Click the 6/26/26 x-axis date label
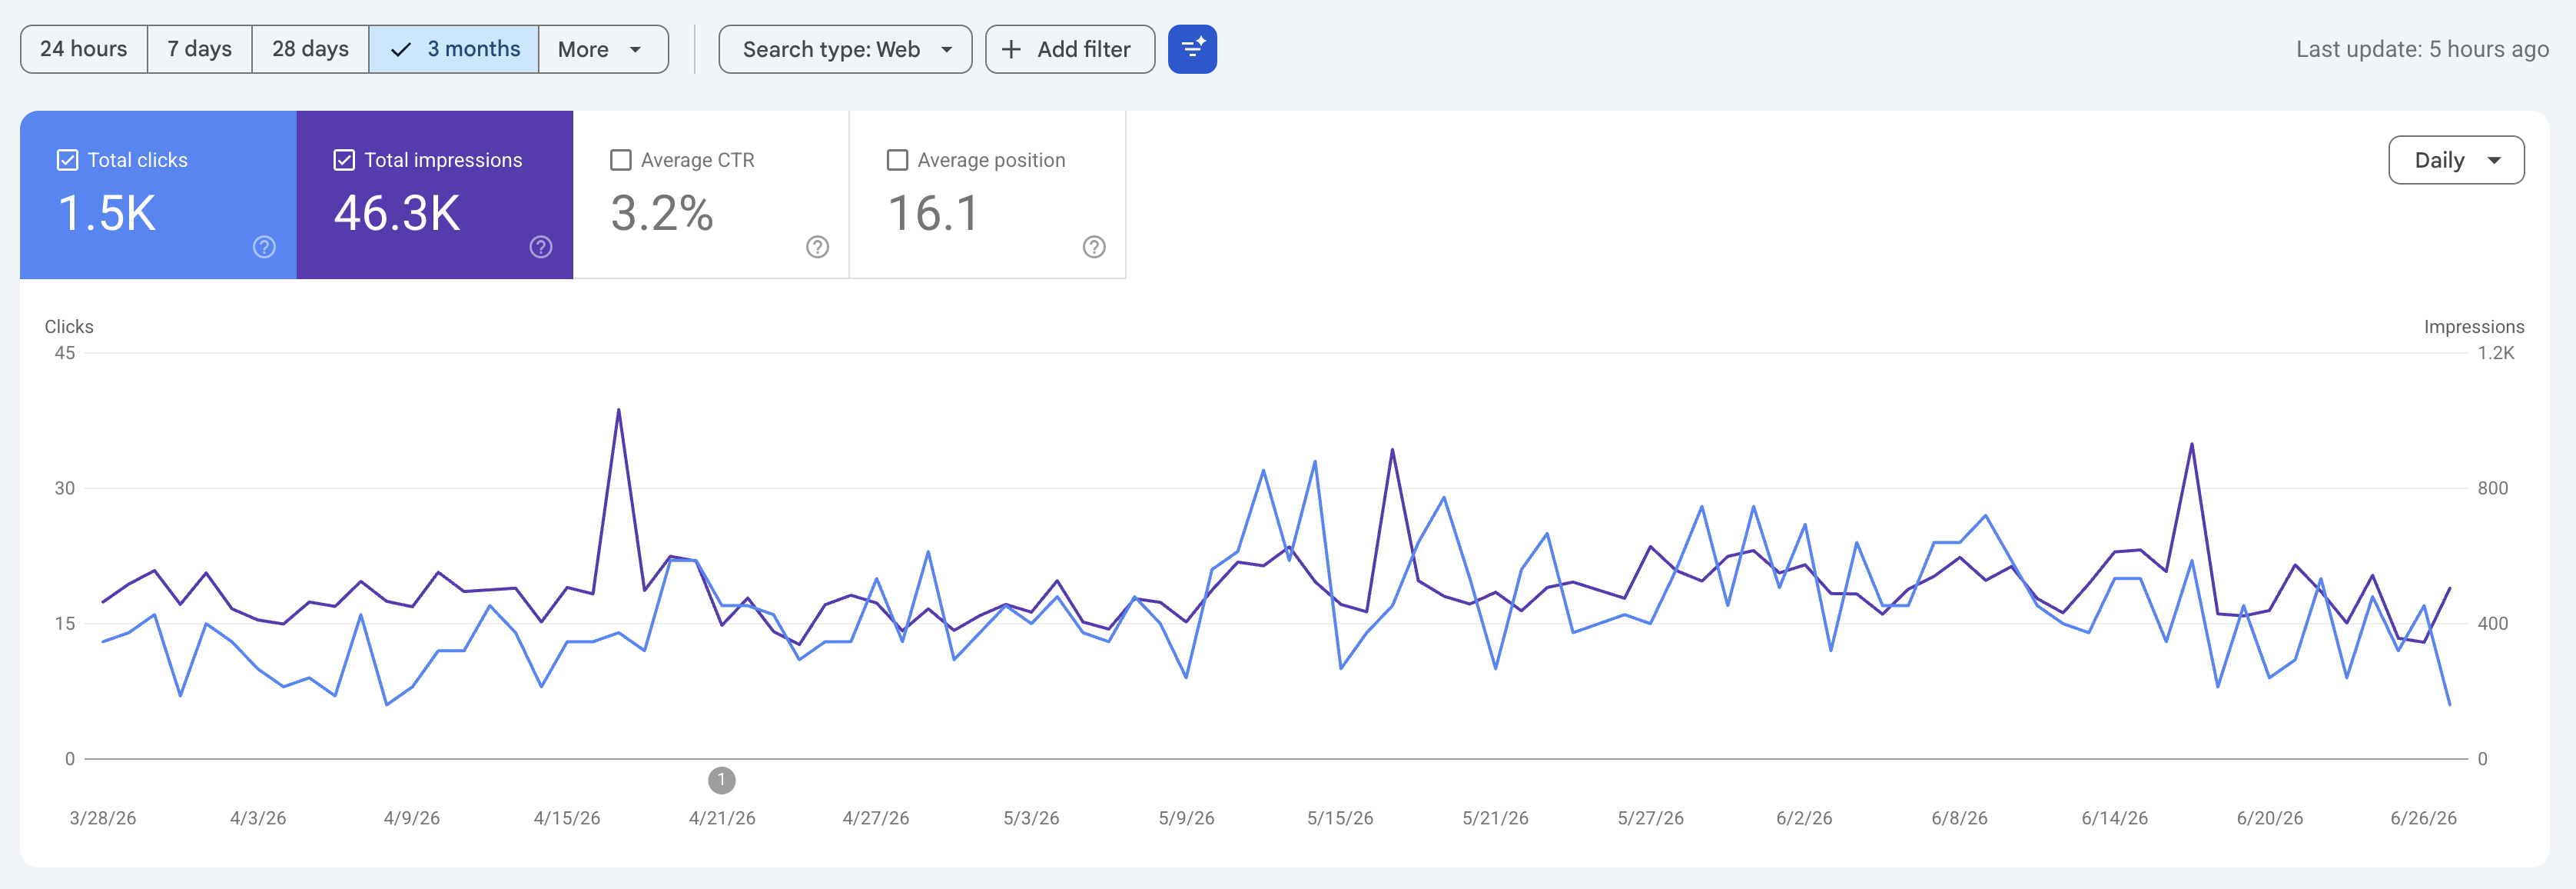Screen dimensions: 2576x889 point(2423,818)
